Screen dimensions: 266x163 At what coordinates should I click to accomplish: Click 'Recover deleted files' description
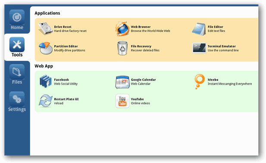[x=145, y=50]
